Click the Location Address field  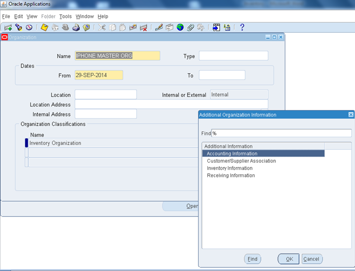pyautogui.click(x=172, y=104)
